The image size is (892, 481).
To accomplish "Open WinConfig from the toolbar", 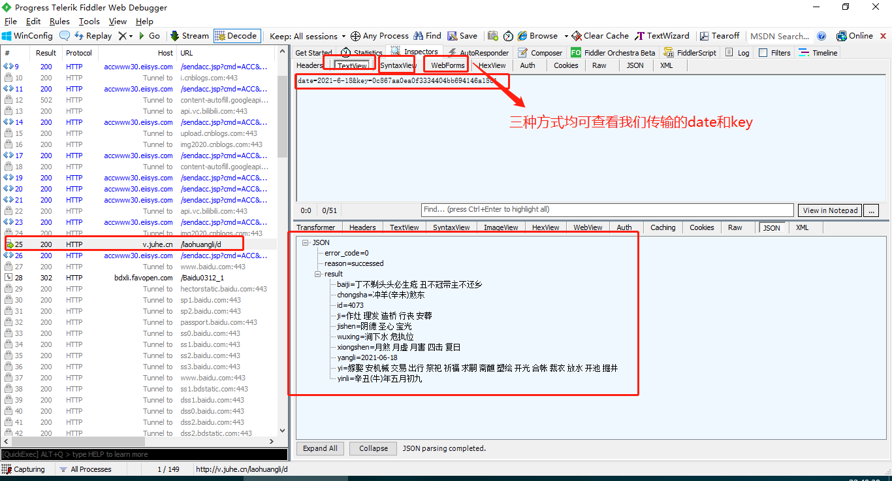I will (27, 36).
